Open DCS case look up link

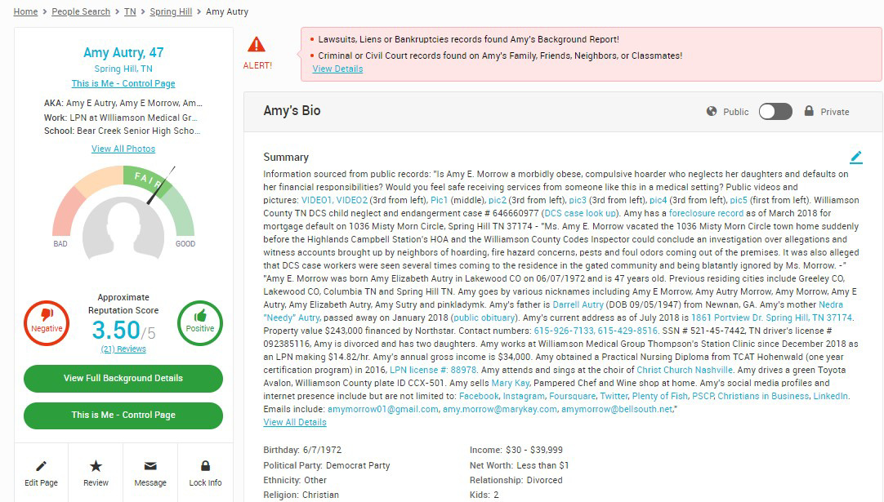(580, 214)
